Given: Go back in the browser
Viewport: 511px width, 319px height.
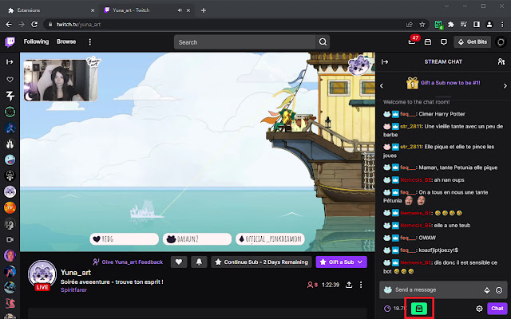Looking at the screenshot, I should tap(9, 25).
